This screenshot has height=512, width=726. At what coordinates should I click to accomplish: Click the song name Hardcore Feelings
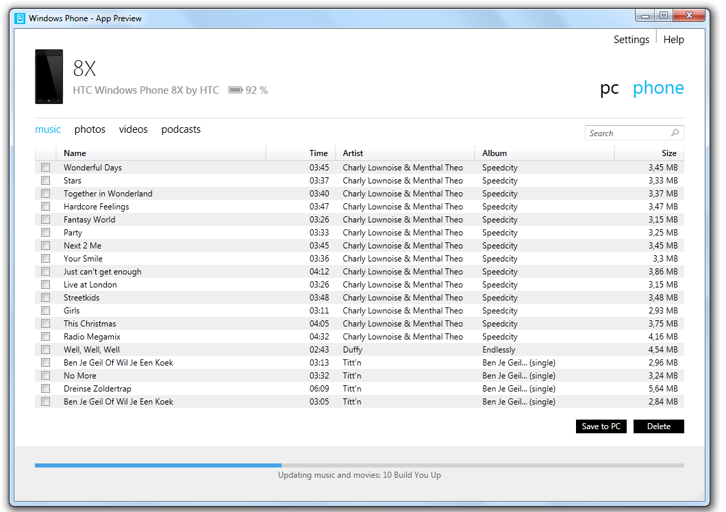tap(97, 207)
